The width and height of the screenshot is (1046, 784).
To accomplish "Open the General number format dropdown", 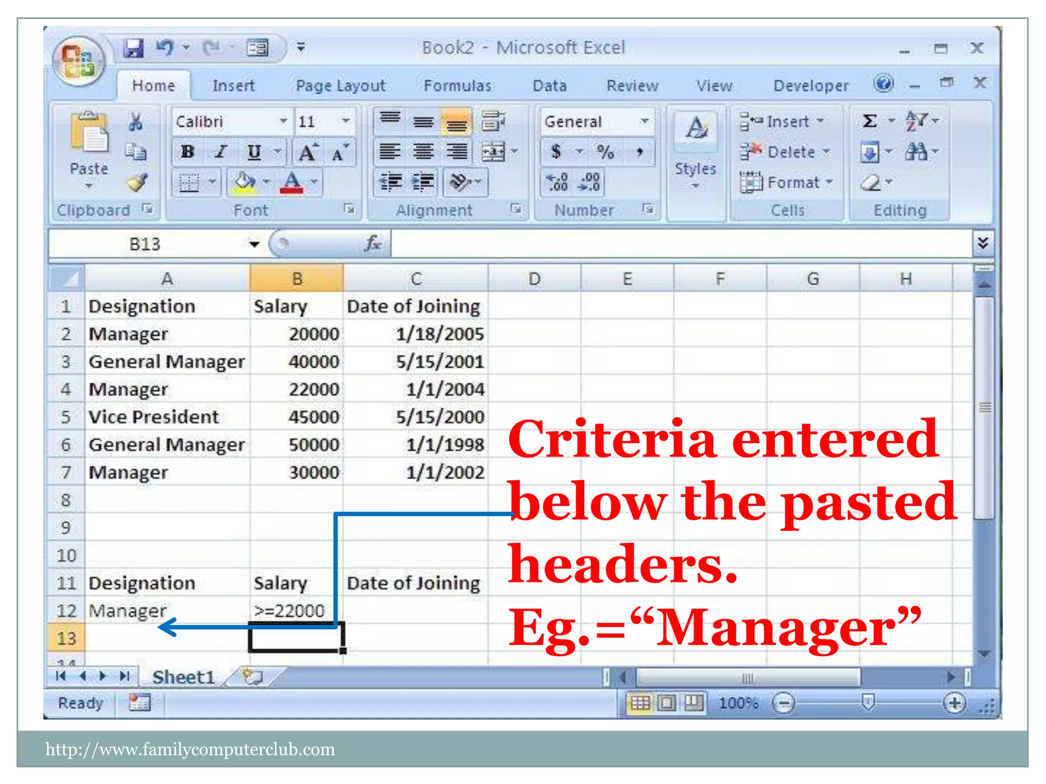I will coord(645,121).
